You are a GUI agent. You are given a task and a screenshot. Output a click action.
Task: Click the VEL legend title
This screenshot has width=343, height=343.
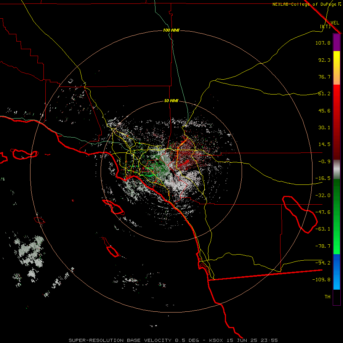pos(335,22)
